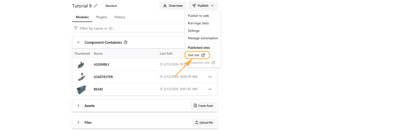This screenshot has width=419, height=131.
Task: Select Publish to web menu item
Action: click(x=198, y=16)
